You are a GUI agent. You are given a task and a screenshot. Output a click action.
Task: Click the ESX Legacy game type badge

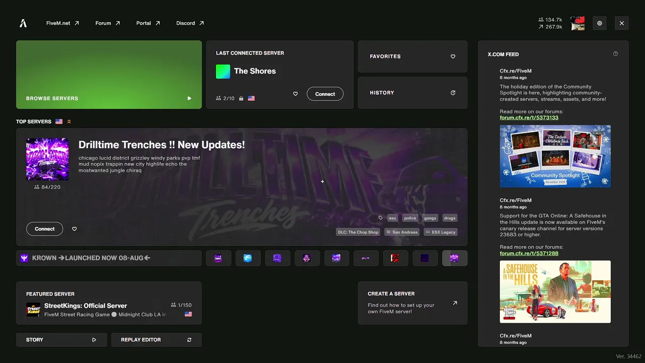pyautogui.click(x=440, y=232)
